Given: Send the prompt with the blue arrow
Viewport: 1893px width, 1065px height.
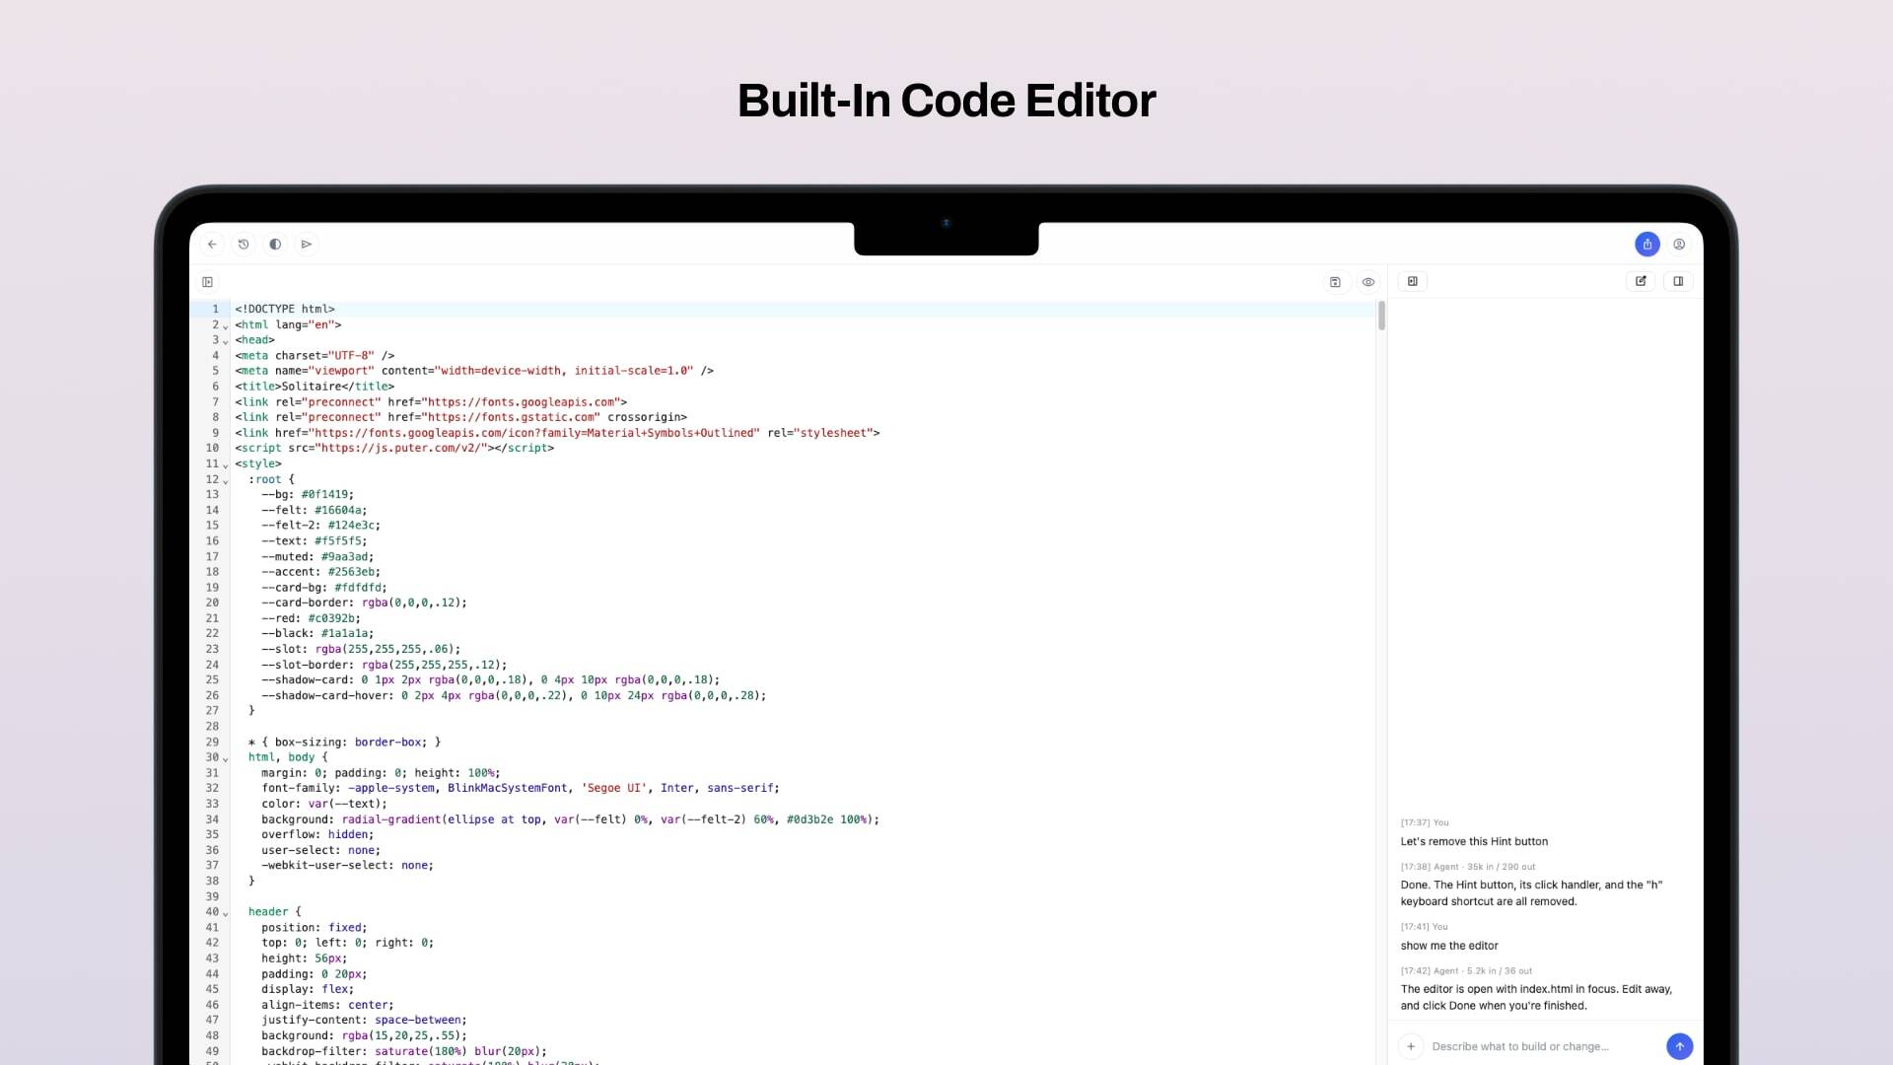Looking at the screenshot, I should pos(1680,1046).
